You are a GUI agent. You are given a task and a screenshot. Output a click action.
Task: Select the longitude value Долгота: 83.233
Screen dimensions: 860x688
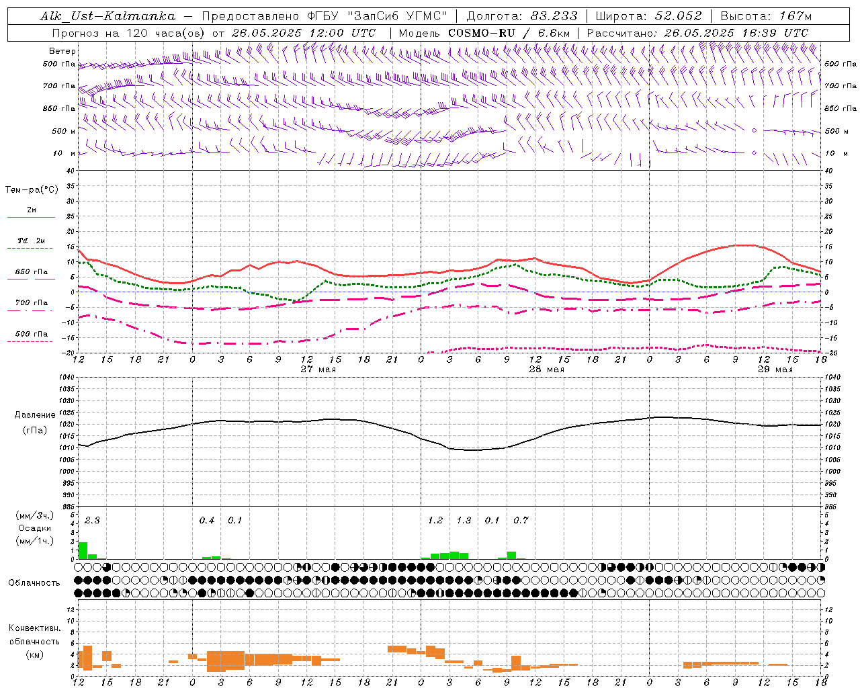coord(522,16)
